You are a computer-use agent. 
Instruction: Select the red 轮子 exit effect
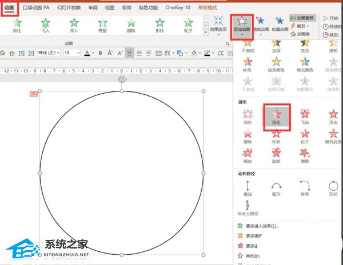[x=305, y=136]
